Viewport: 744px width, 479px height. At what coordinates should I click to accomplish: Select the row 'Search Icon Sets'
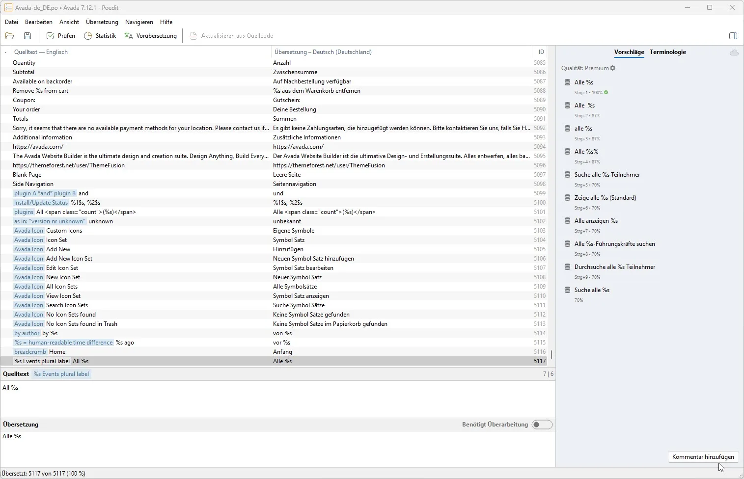tap(275, 305)
